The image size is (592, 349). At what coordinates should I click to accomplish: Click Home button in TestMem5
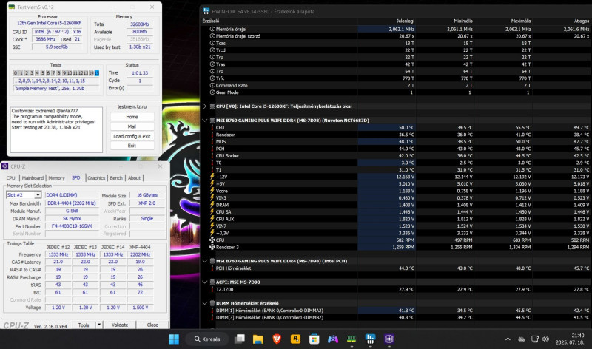[132, 117]
